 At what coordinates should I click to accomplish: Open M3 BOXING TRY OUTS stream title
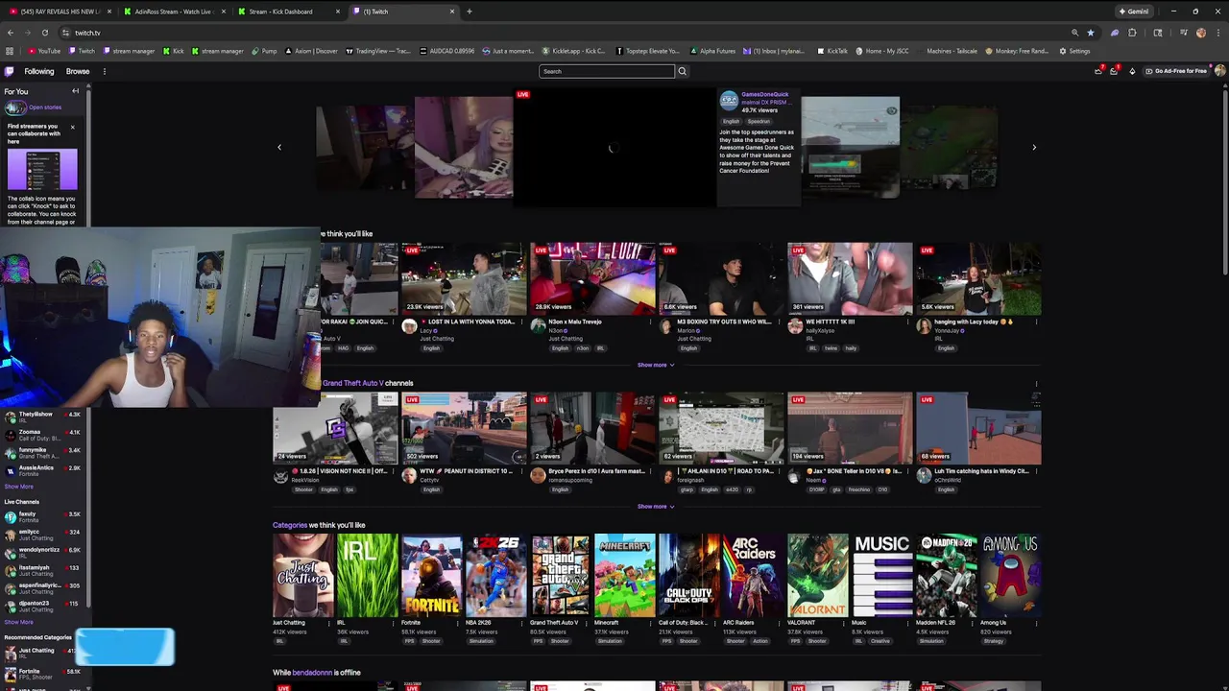pos(725,322)
